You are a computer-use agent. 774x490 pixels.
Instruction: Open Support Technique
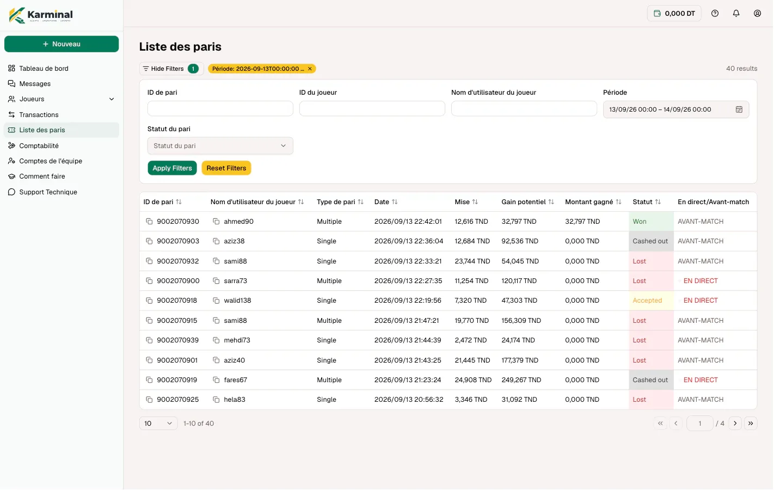(x=62, y=192)
